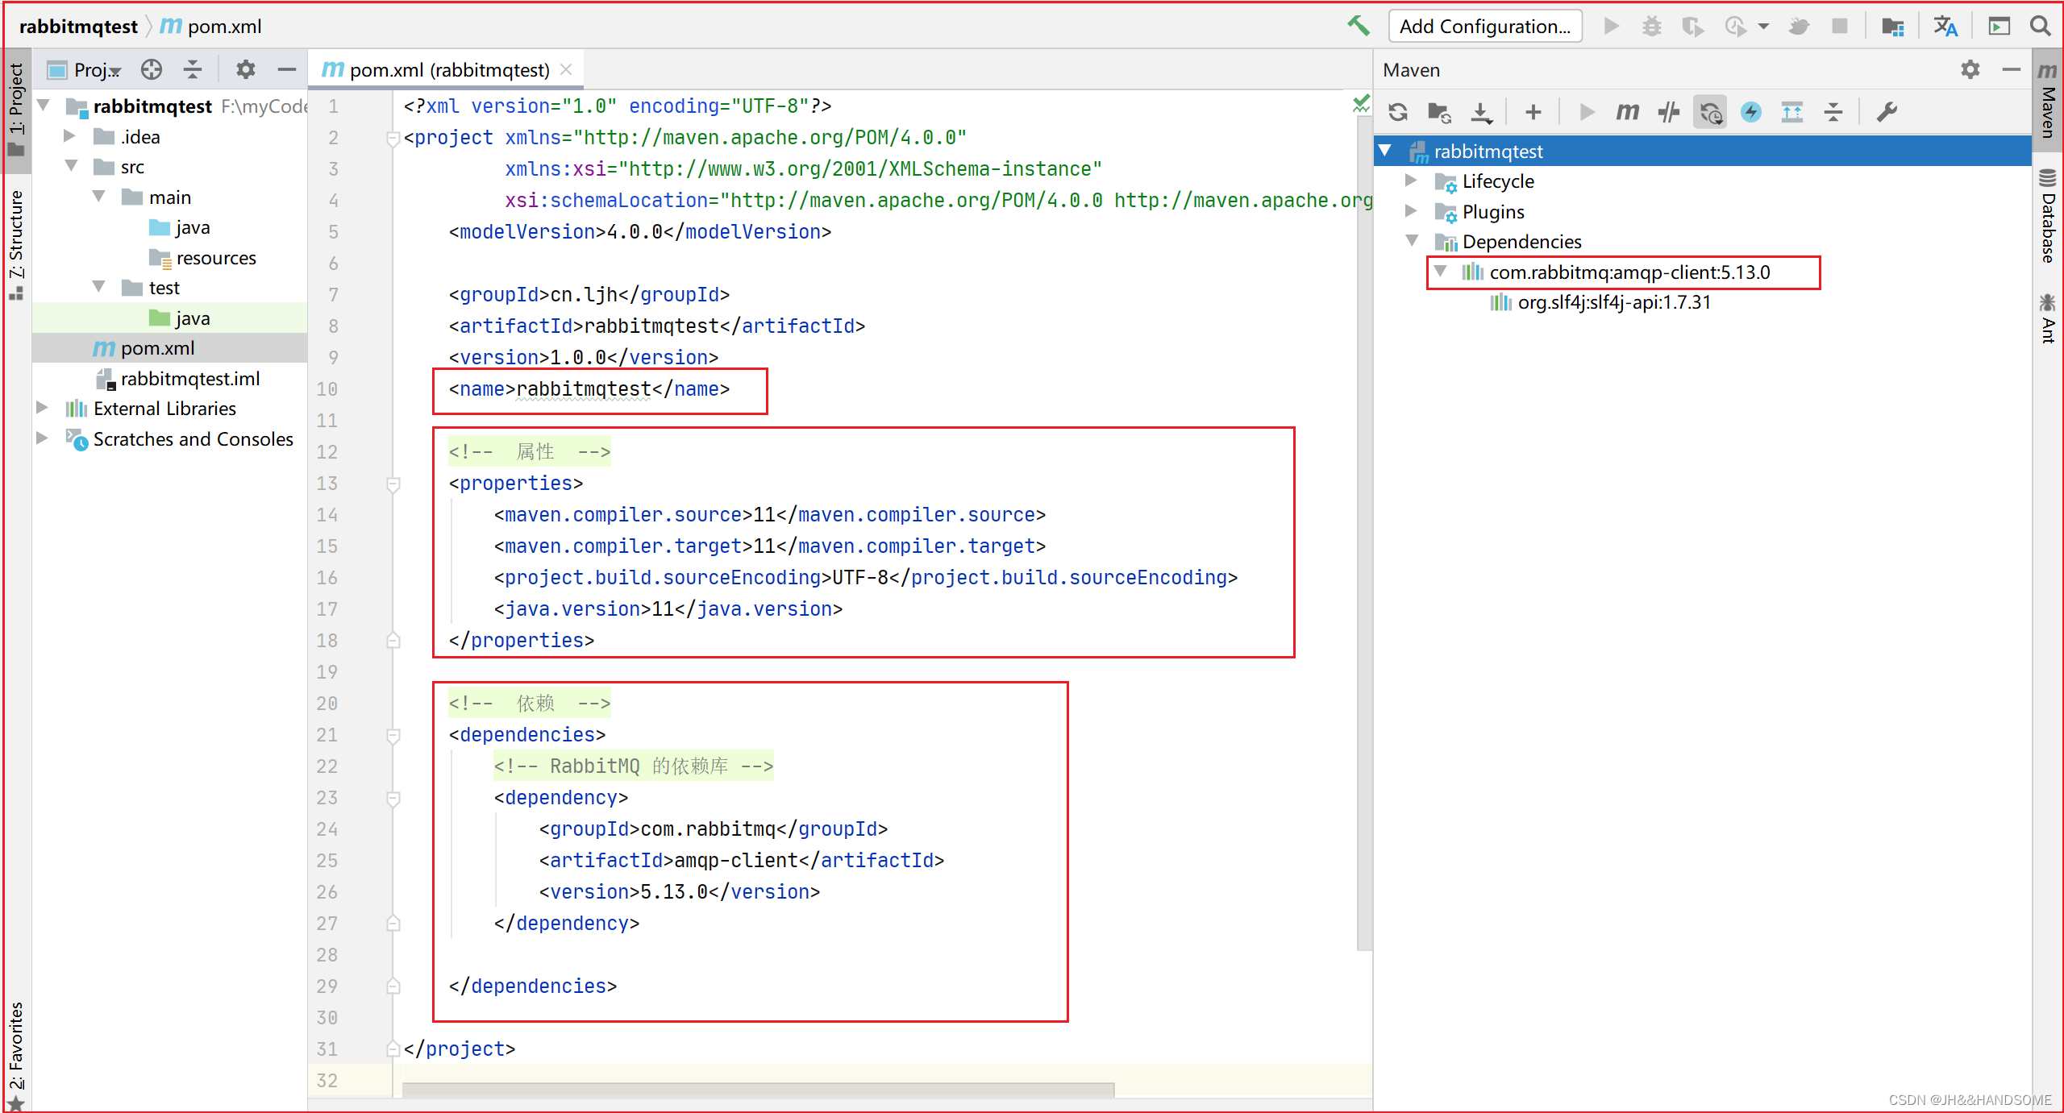This screenshot has width=2064, height=1113.
Task: Open the Database side tab
Action: click(2046, 216)
